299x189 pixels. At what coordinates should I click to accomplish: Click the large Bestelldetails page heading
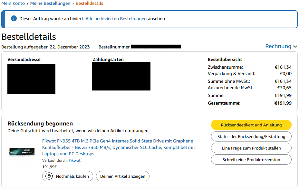coord(29,37)
